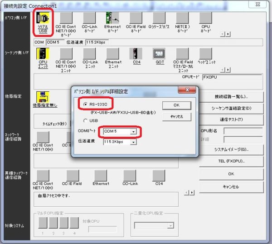This screenshot has height=244, width=272.
Task: Select CC IE Cont NET/10(H) co-existence route icon
Action: pyautogui.click(x=43, y=176)
